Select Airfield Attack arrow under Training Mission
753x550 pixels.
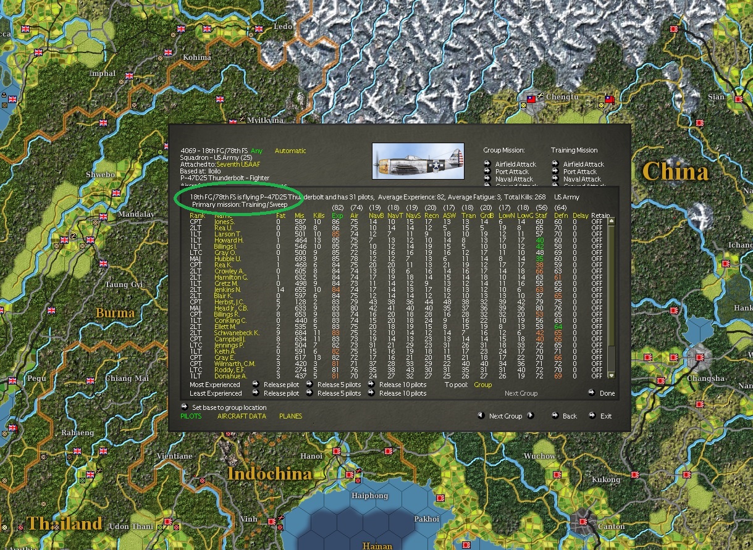click(555, 164)
